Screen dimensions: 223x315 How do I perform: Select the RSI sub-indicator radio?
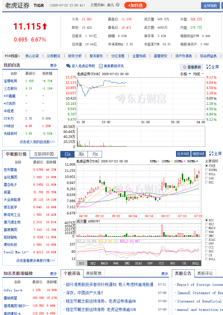click(207, 220)
